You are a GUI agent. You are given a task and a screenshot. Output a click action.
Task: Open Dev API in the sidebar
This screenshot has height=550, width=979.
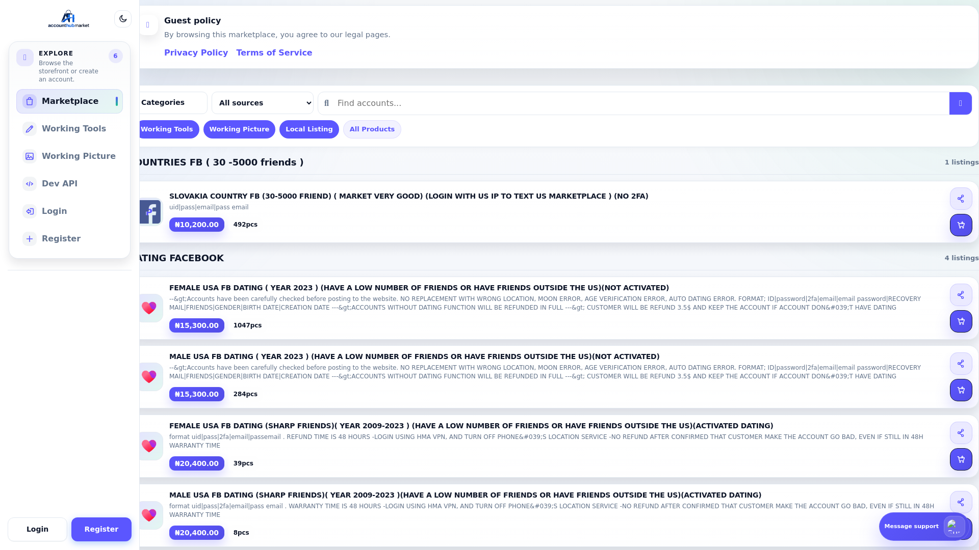(x=69, y=184)
